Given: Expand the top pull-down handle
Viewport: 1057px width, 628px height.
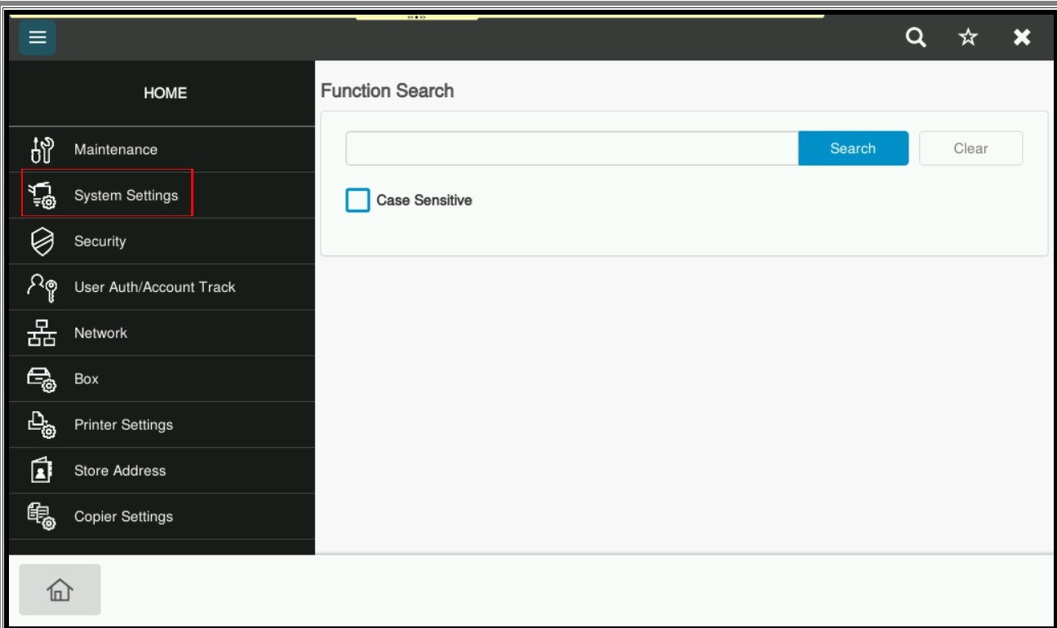Looking at the screenshot, I should click(x=417, y=15).
